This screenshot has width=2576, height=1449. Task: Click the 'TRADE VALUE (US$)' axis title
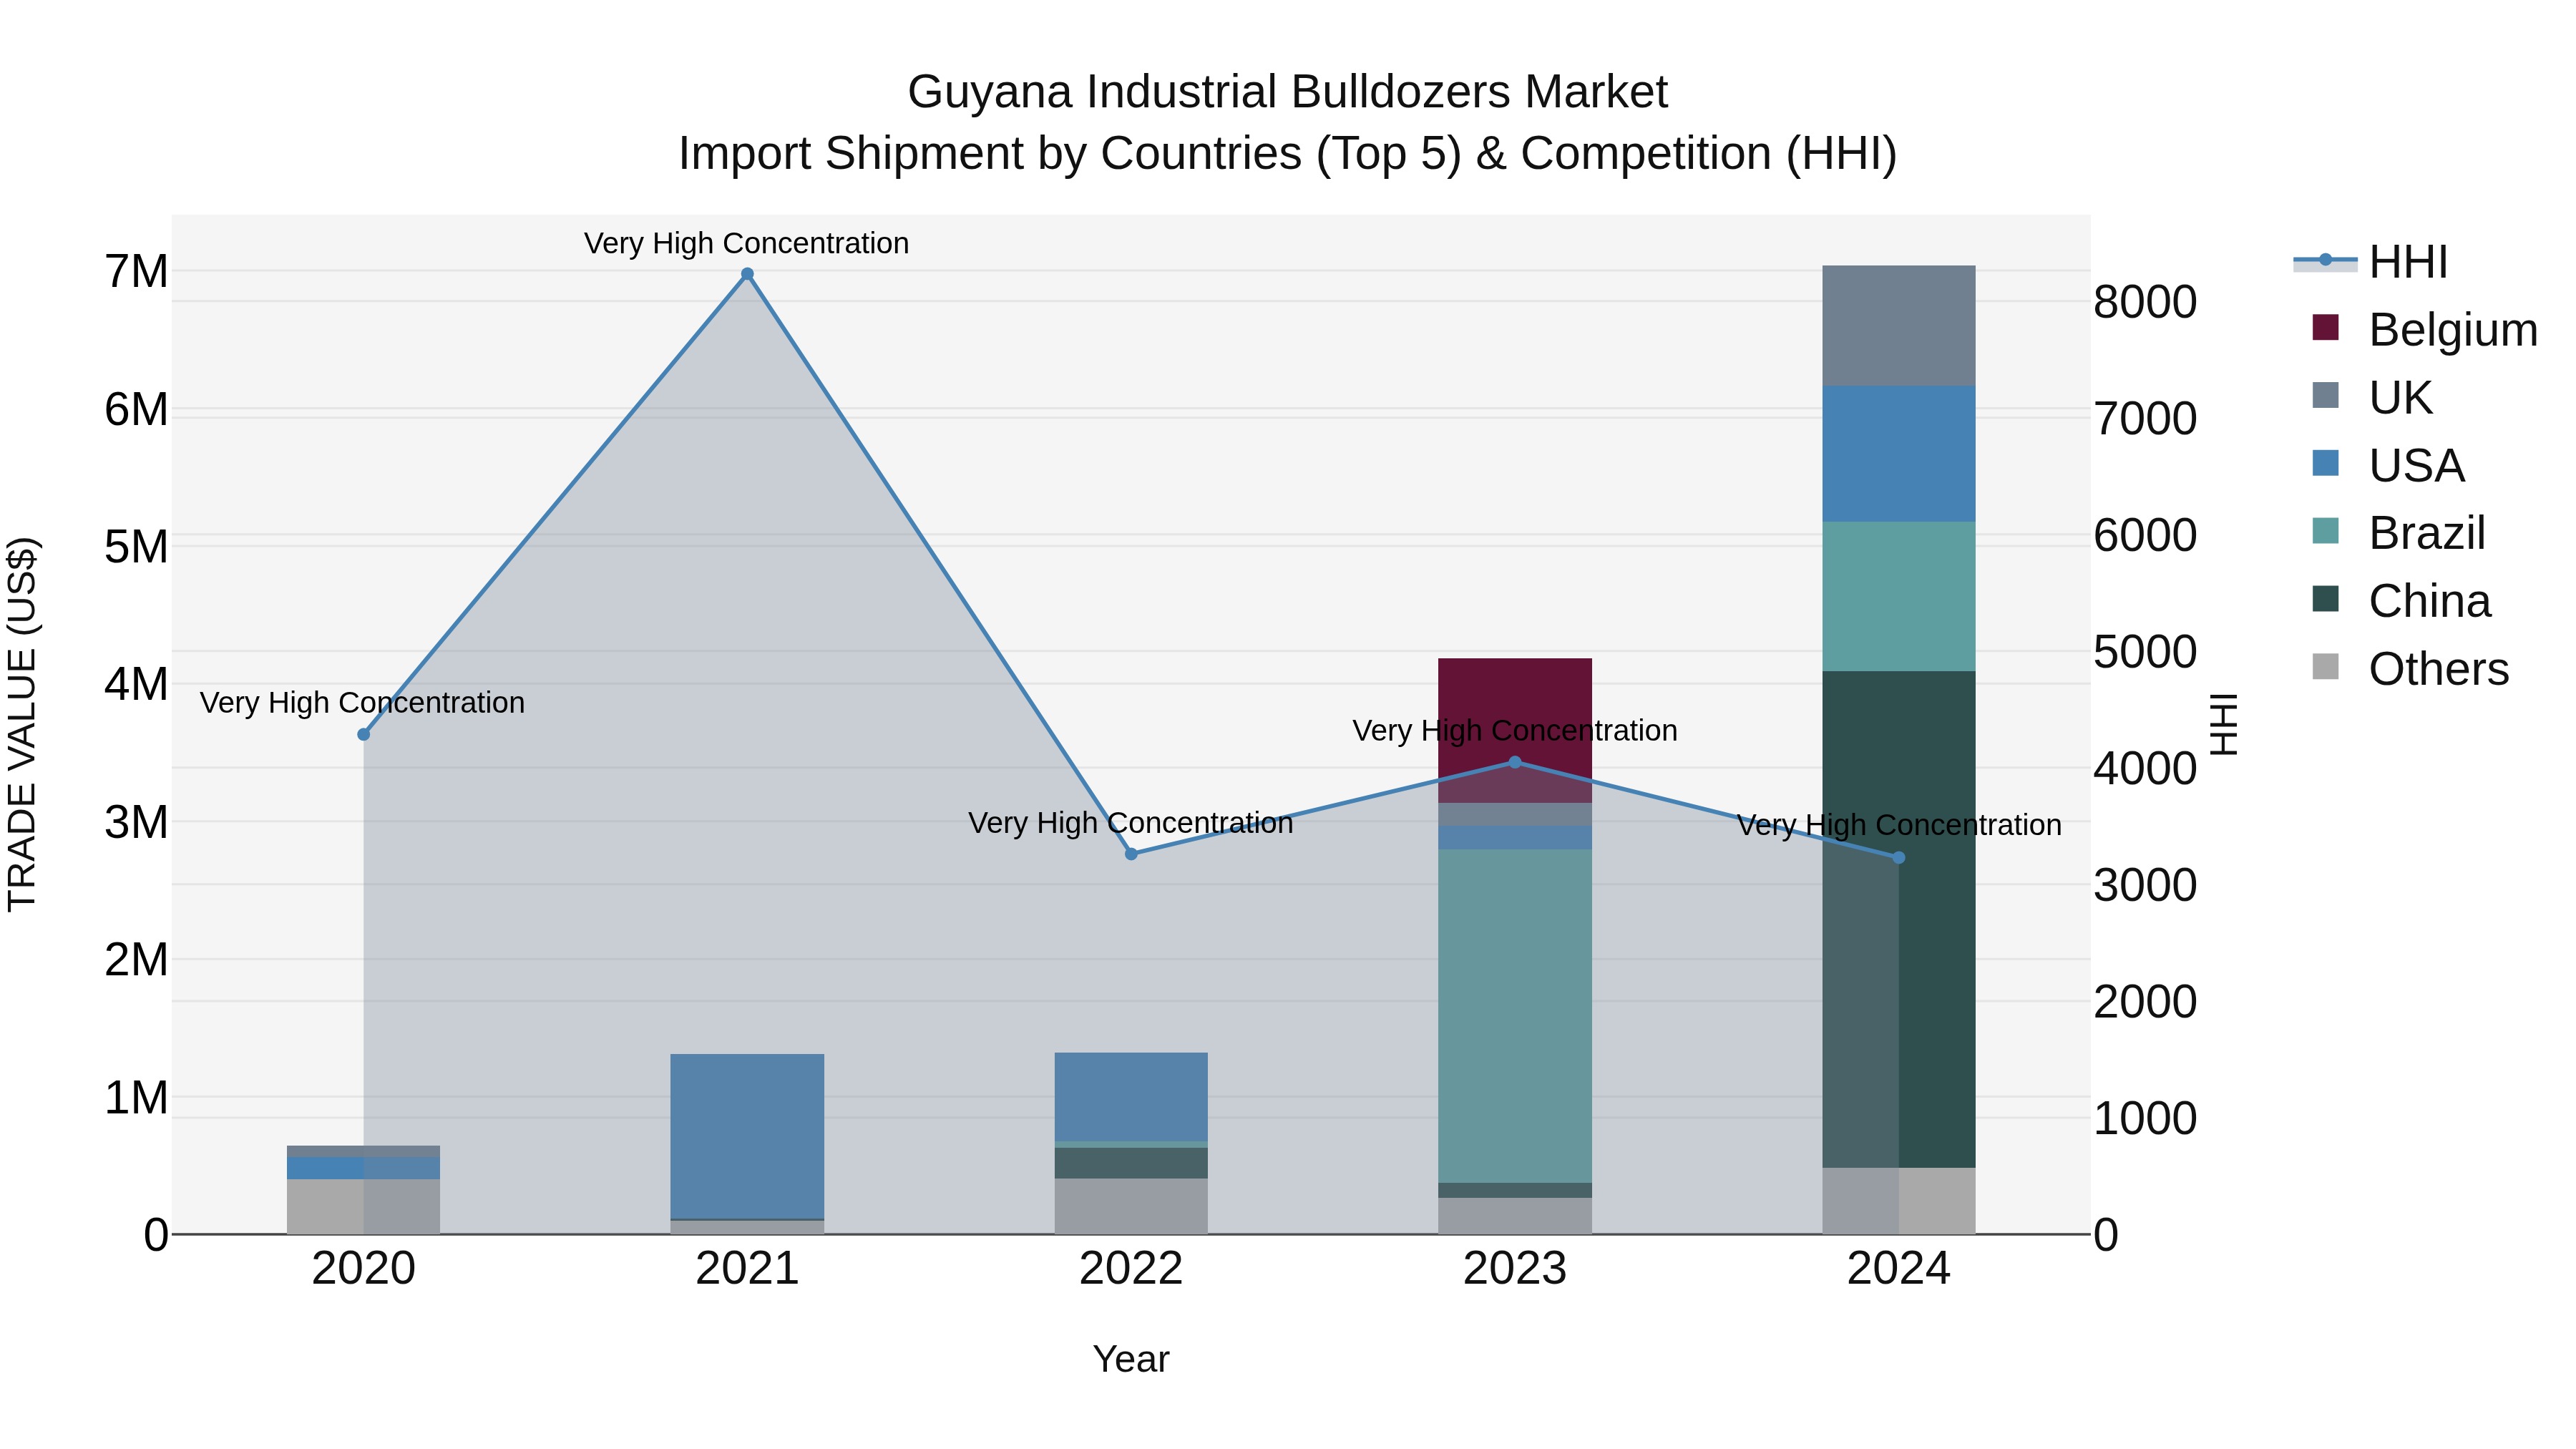pyautogui.click(x=22, y=724)
